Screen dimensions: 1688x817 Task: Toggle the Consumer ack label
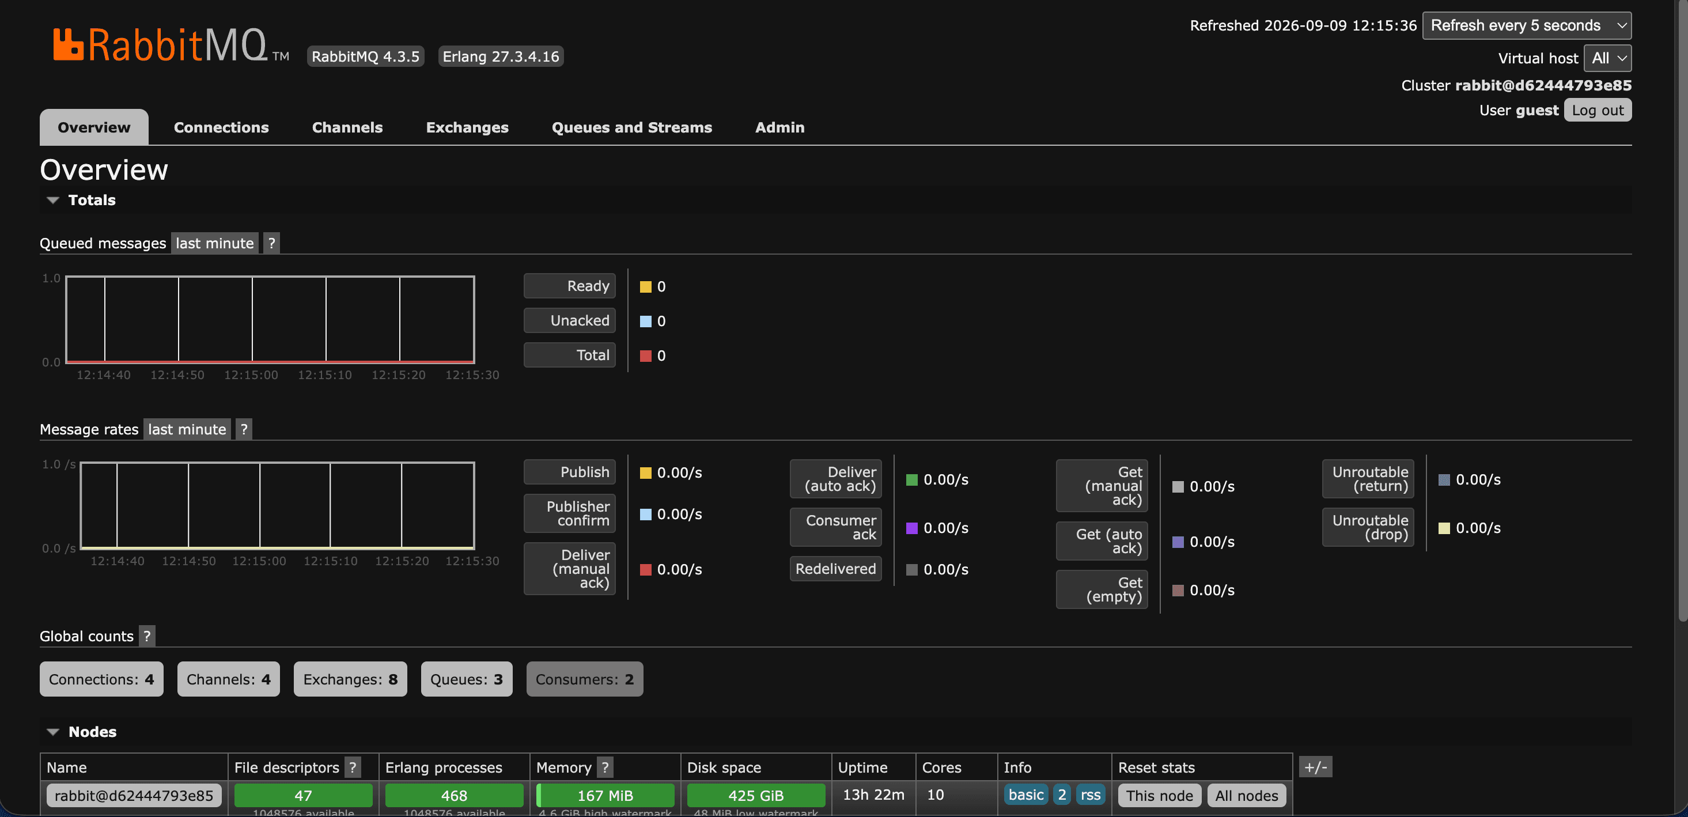coord(835,527)
